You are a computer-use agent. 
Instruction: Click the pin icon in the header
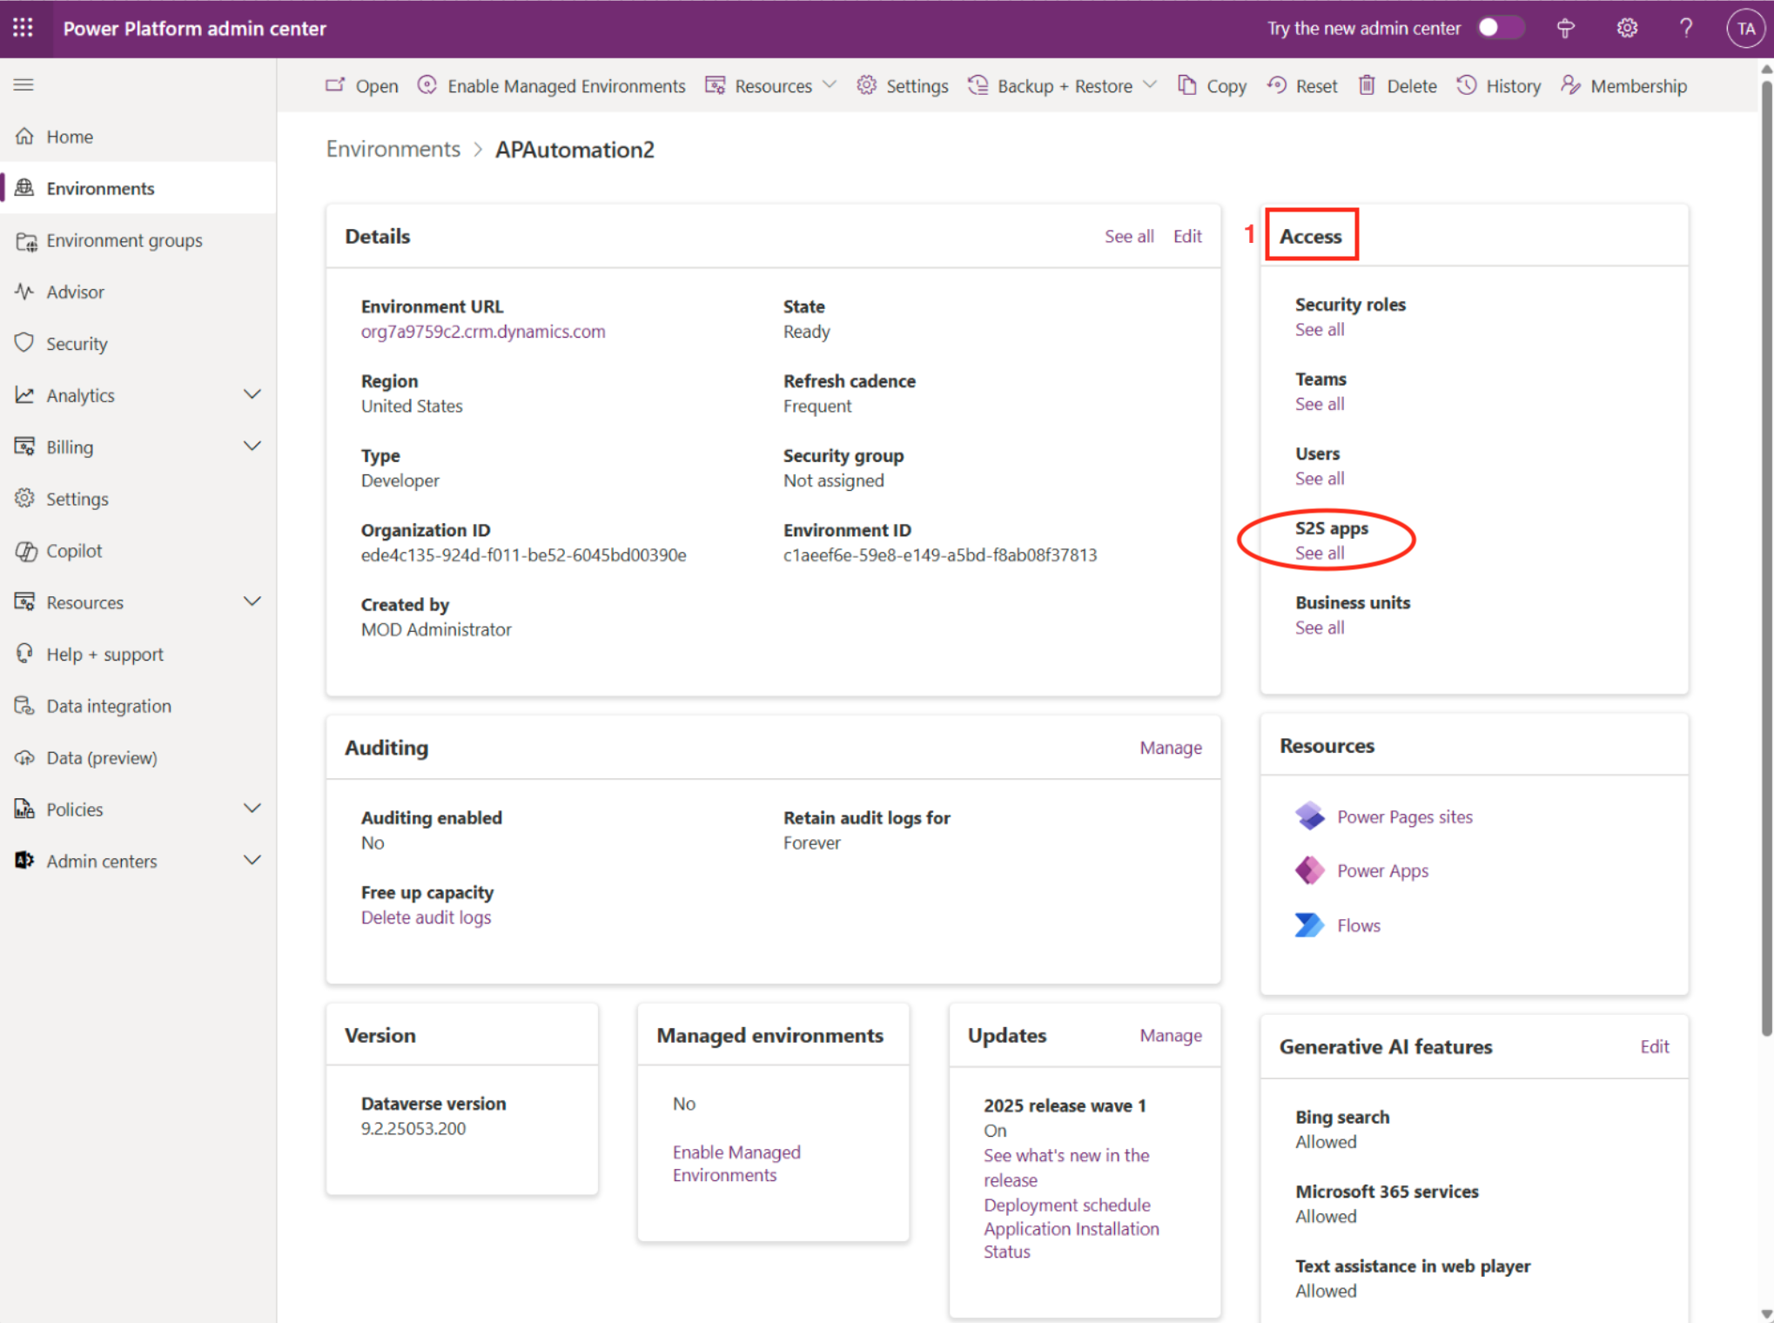pos(1565,29)
